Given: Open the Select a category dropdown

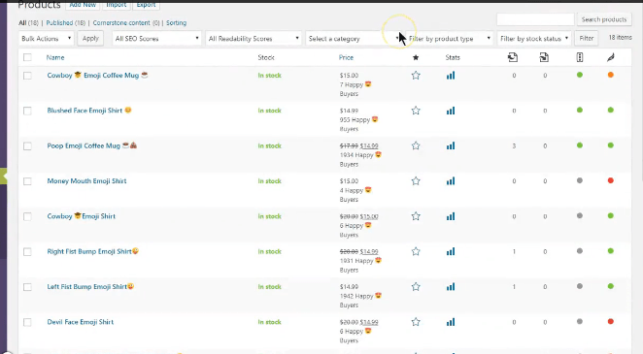Looking at the screenshot, I should click(354, 39).
